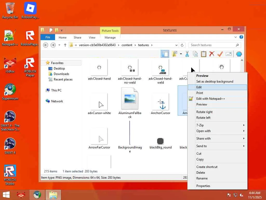Open the blue Help question mark
Viewport: 266px width, 200px height.
(x=241, y=37)
